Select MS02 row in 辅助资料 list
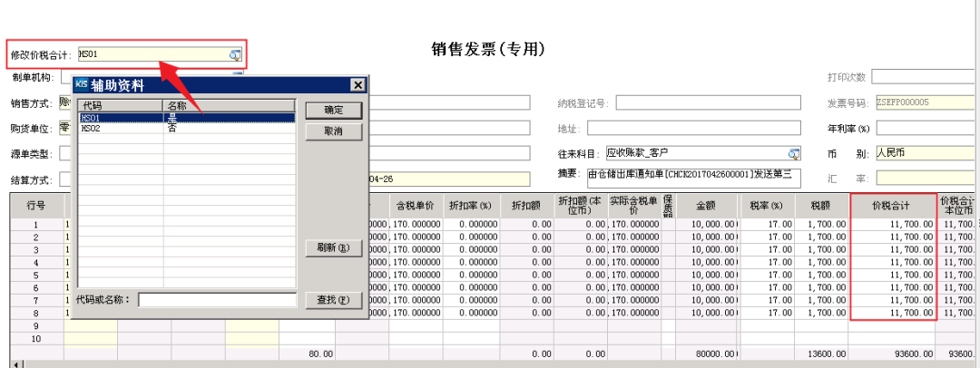This screenshot has width=980, height=368. [x=186, y=128]
